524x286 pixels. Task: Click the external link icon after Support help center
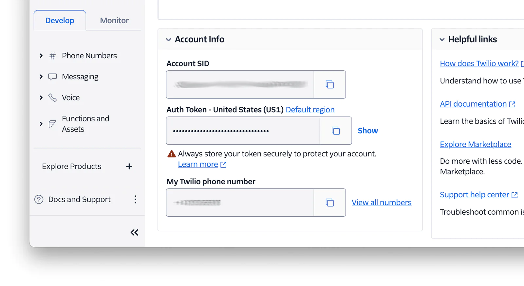pyautogui.click(x=515, y=195)
